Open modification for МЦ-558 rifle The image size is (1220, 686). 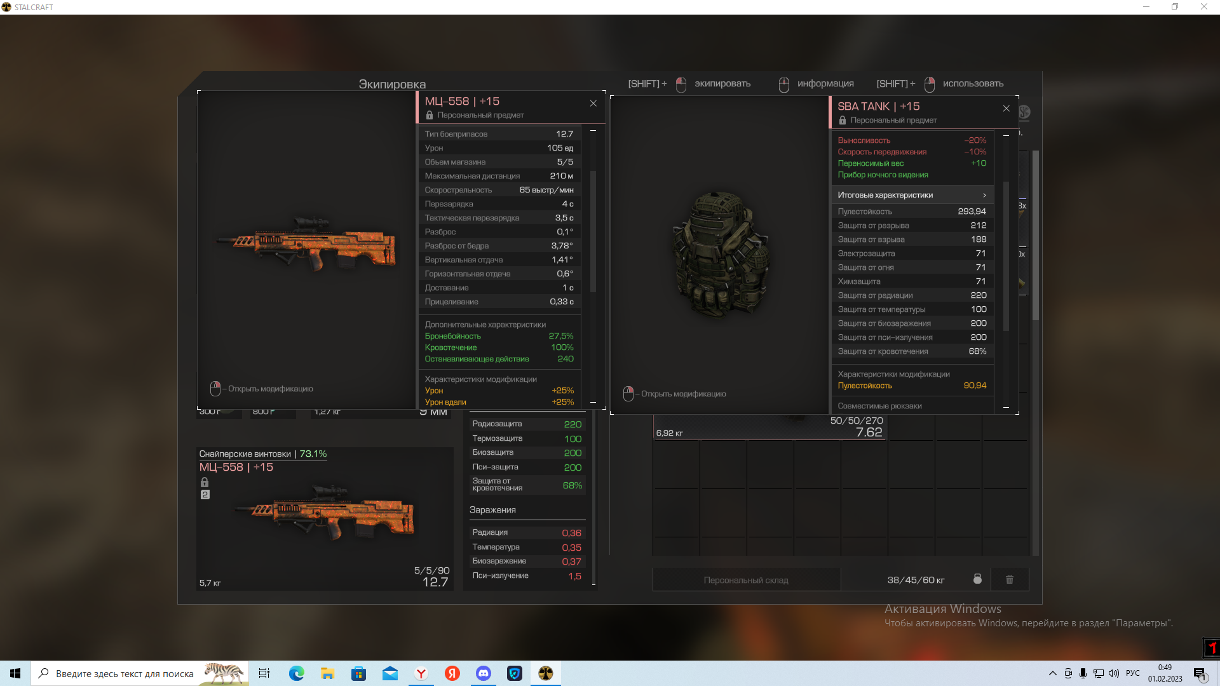[x=270, y=389]
